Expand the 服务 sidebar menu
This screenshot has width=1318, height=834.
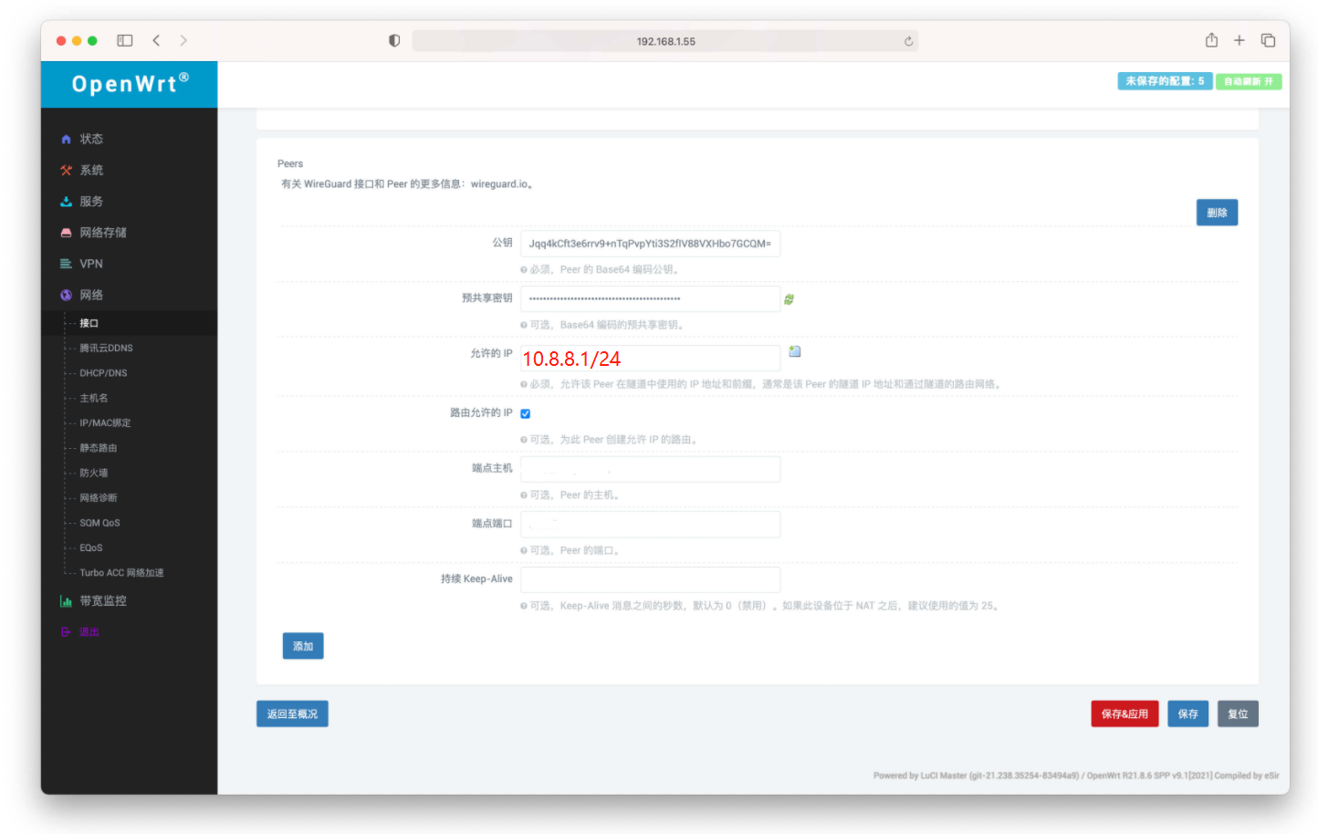[91, 202]
